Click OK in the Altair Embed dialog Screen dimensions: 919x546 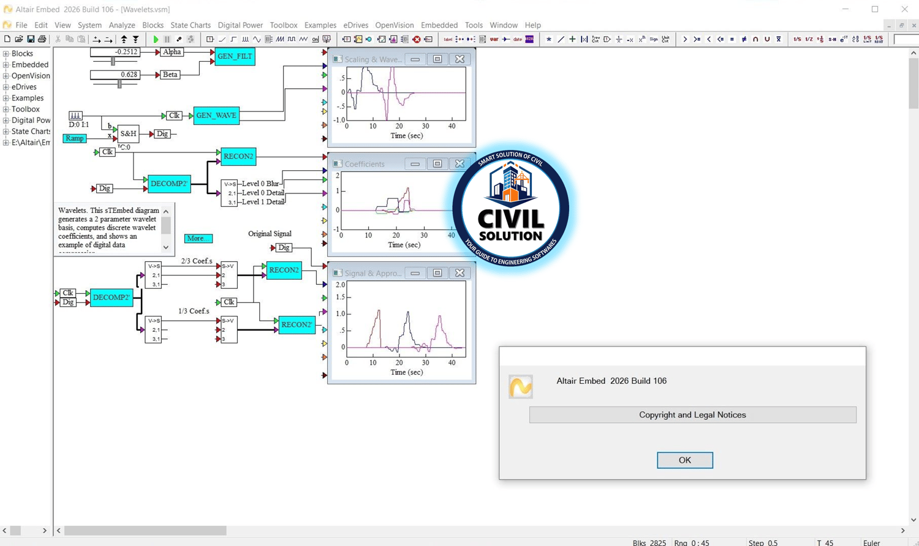[x=685, y=460]
